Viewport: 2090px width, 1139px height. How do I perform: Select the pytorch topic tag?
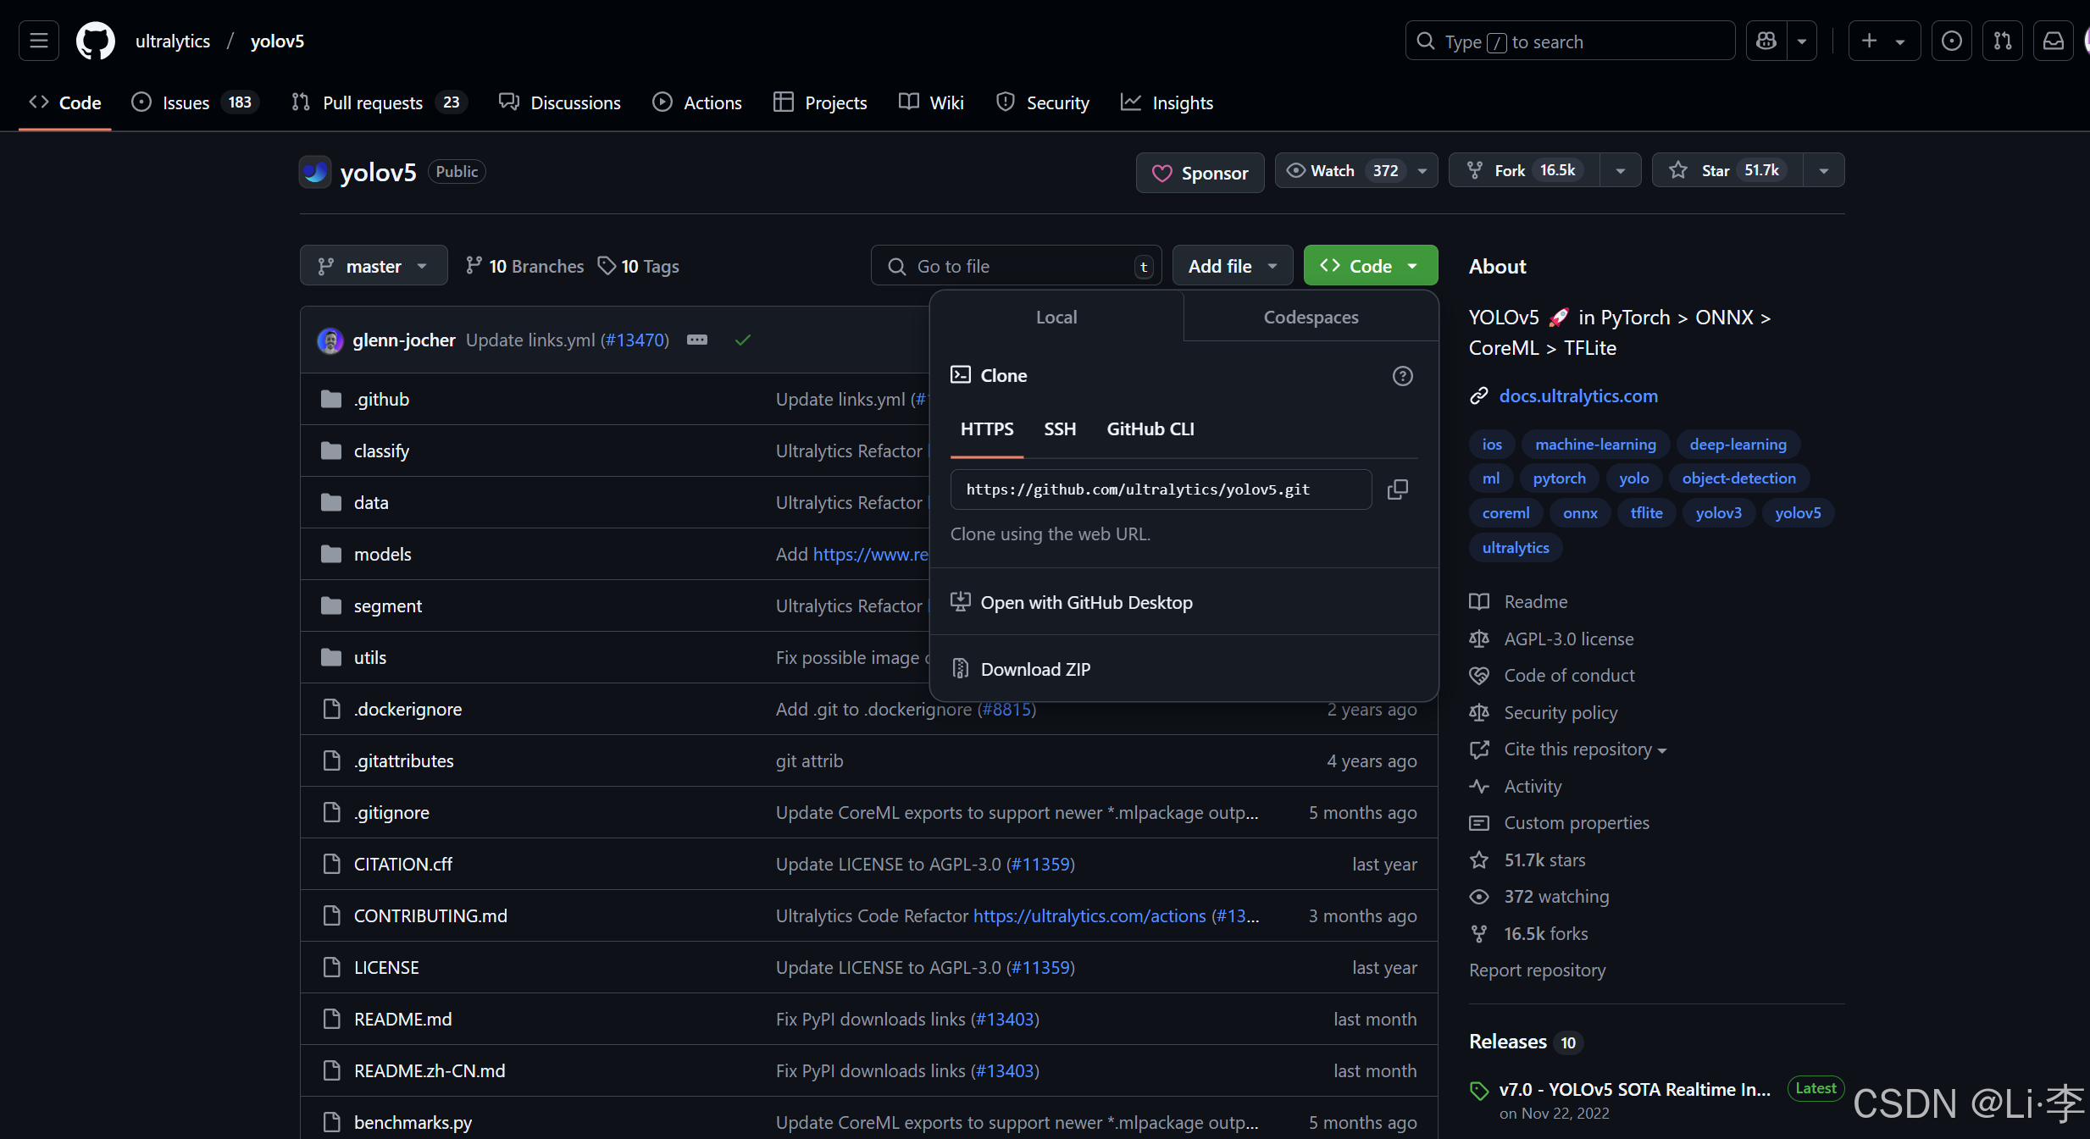pos(1559,478)
